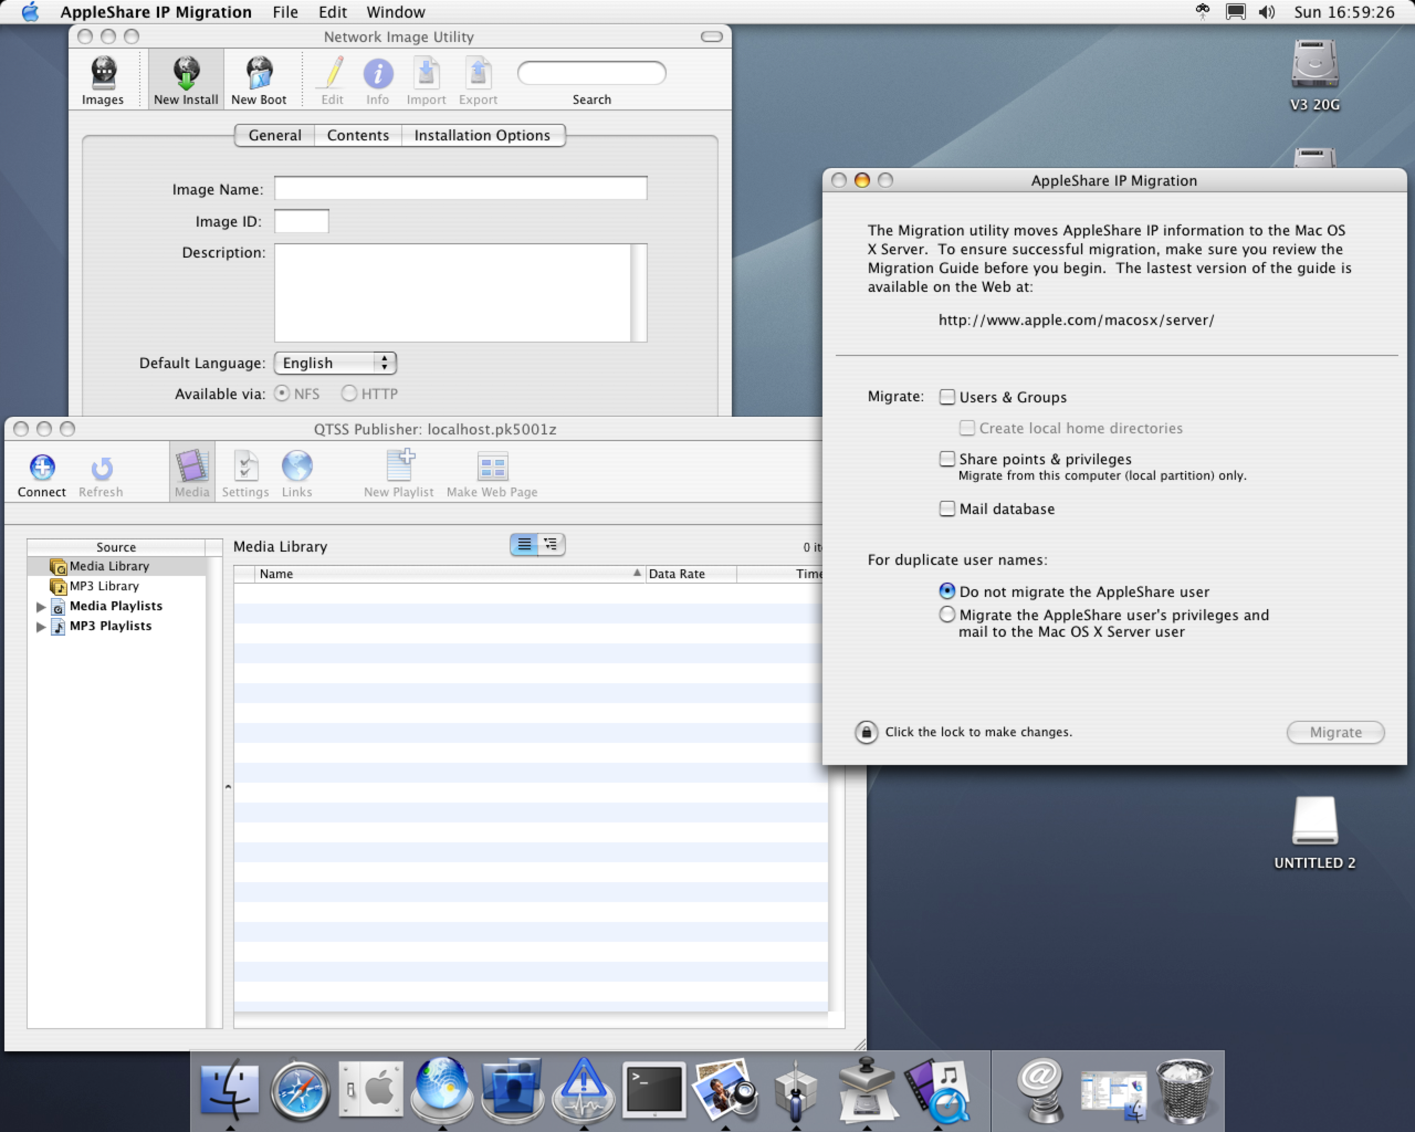
Task: Open Finder from the Dock
Action: 229,1089
